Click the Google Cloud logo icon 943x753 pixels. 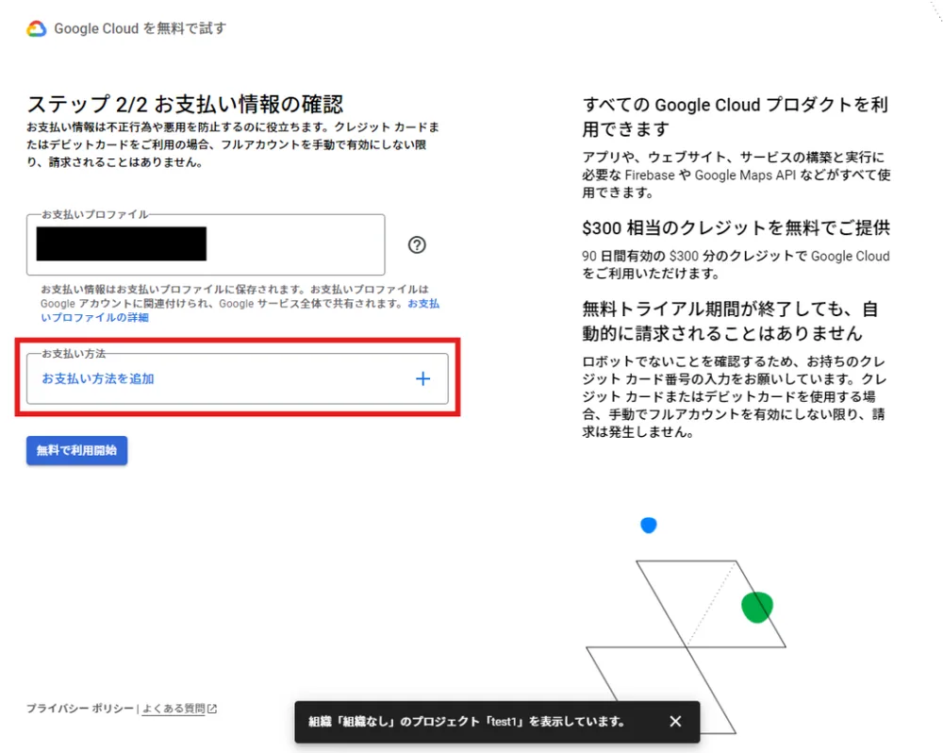(36, 28)
